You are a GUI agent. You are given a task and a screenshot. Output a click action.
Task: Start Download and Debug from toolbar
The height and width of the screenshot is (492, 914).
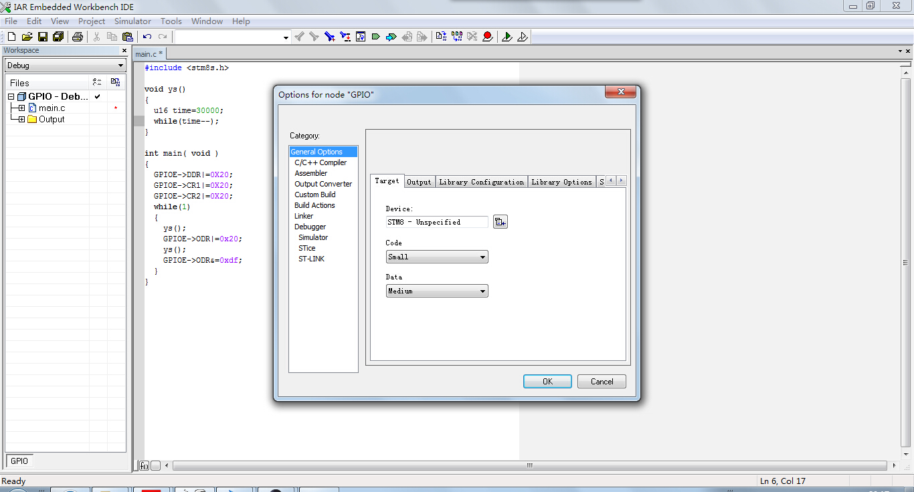click(507, 37)
